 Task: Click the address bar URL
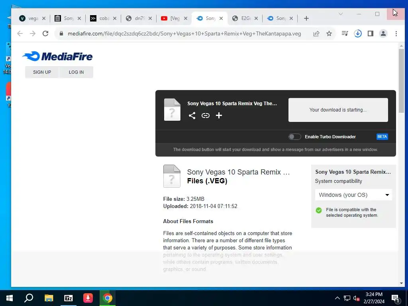tap(184, 33)
